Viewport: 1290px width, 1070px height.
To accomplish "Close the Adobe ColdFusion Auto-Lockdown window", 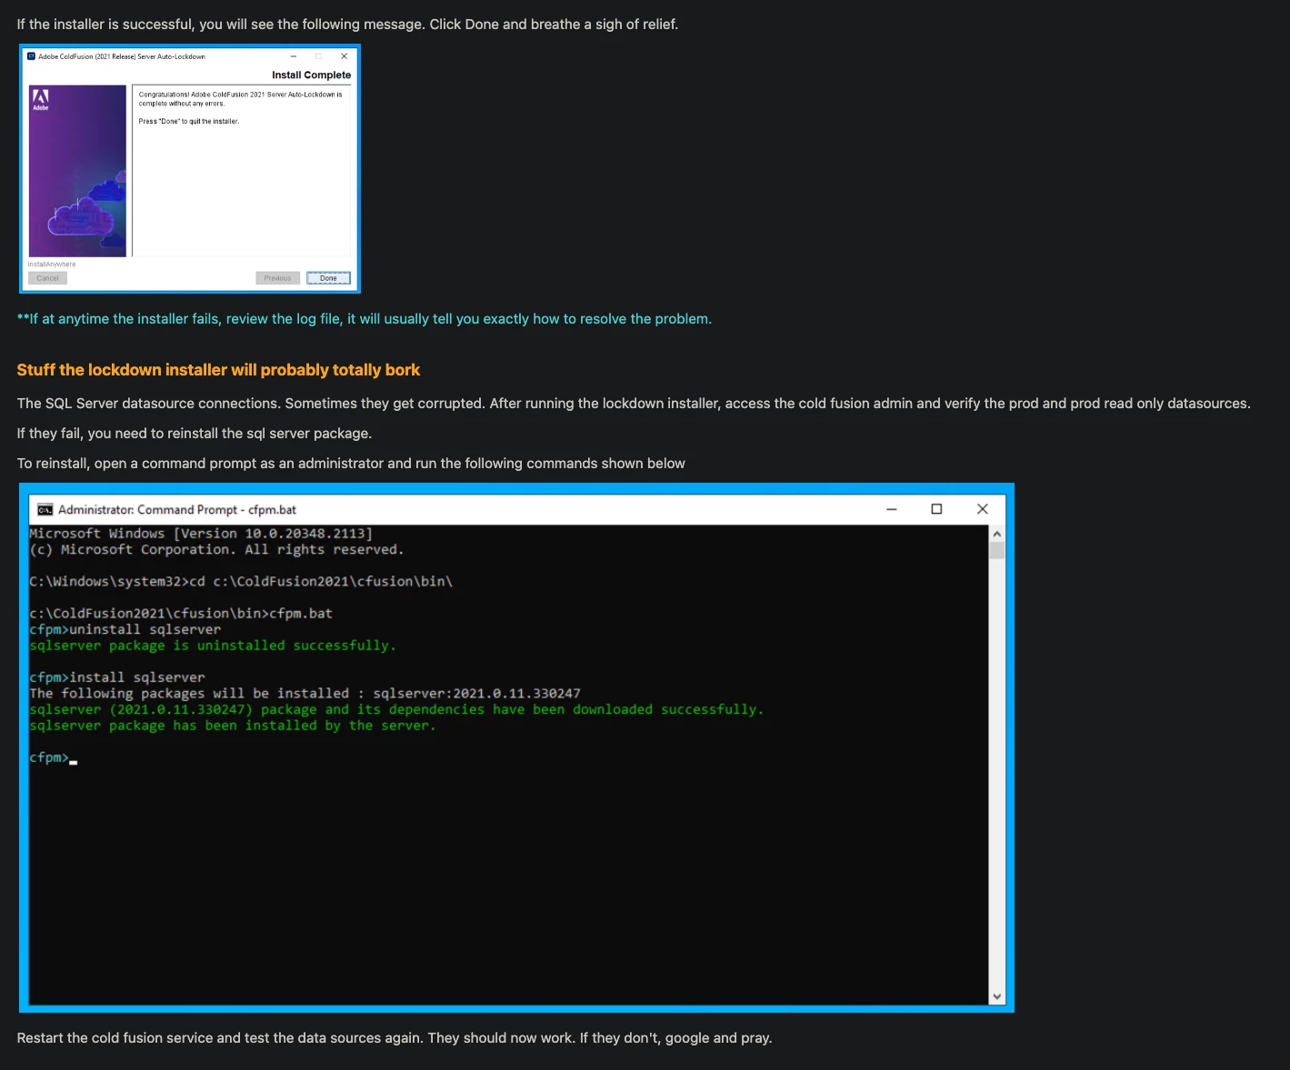I will point(344,56).
